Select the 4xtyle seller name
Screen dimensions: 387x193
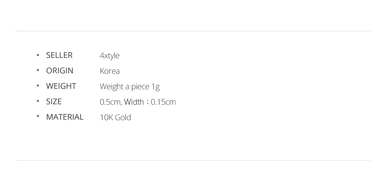tap(109, 56)
